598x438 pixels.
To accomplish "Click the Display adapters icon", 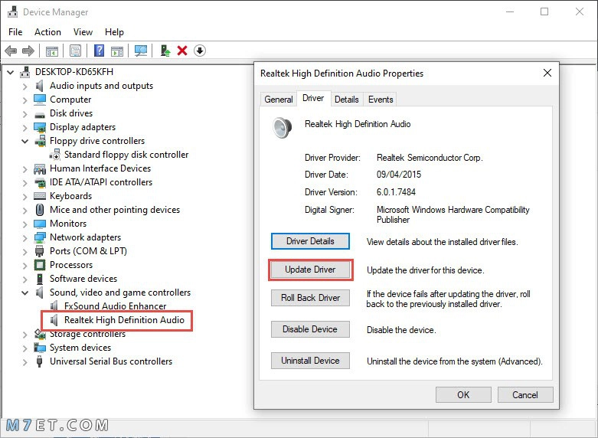I will [x=40, y=127].
